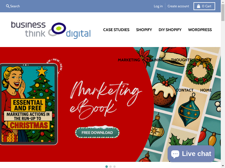Go to the Contact page
225x168 pixels.
(185, 90)
